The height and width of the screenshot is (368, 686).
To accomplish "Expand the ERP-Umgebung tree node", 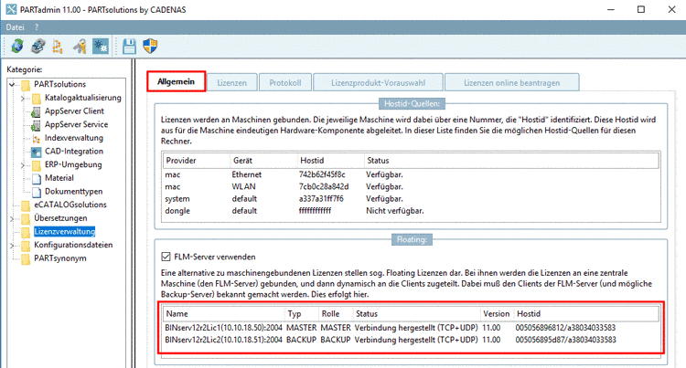I will [23, 165].
